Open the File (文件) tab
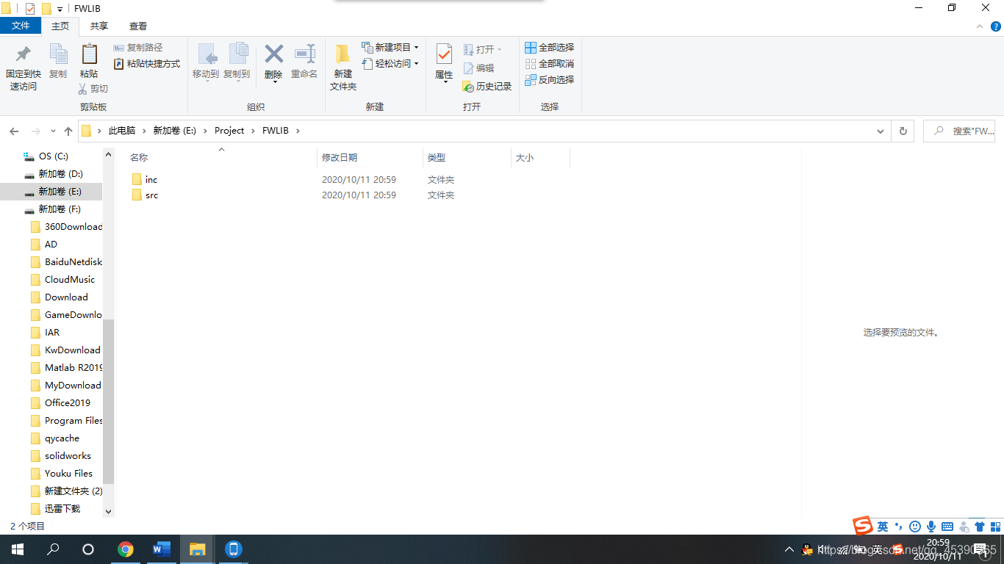The image size is (1004, 564). 21,26
